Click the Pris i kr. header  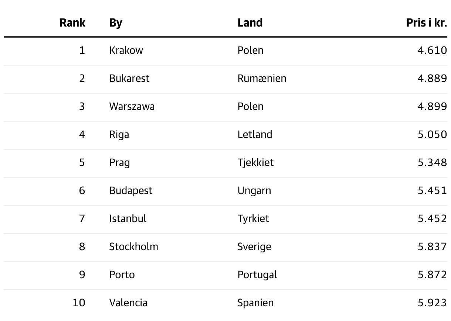[427, 23]
